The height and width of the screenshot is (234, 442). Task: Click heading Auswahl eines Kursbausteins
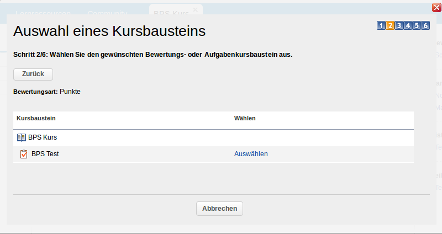coord(109,31)
